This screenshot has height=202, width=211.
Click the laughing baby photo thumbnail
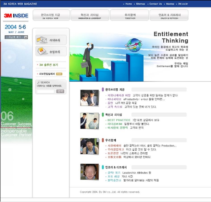click(90, 172)
